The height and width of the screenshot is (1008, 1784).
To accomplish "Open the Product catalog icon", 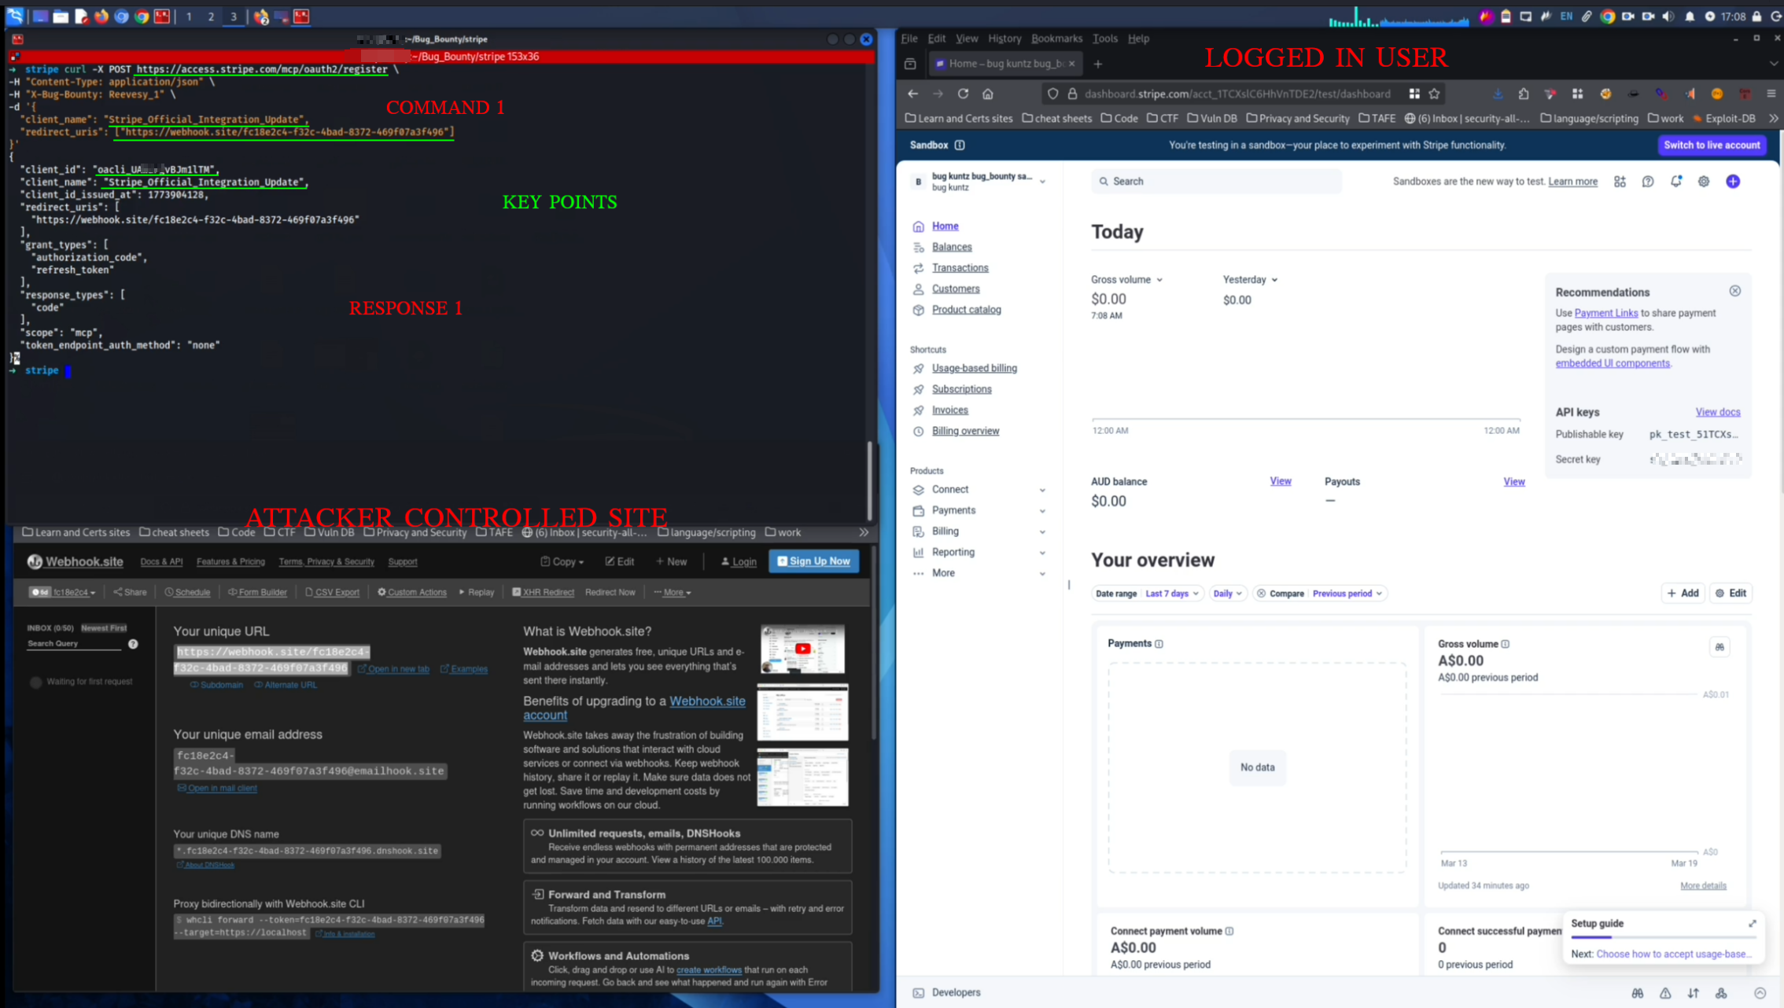I will pos(918,310).
